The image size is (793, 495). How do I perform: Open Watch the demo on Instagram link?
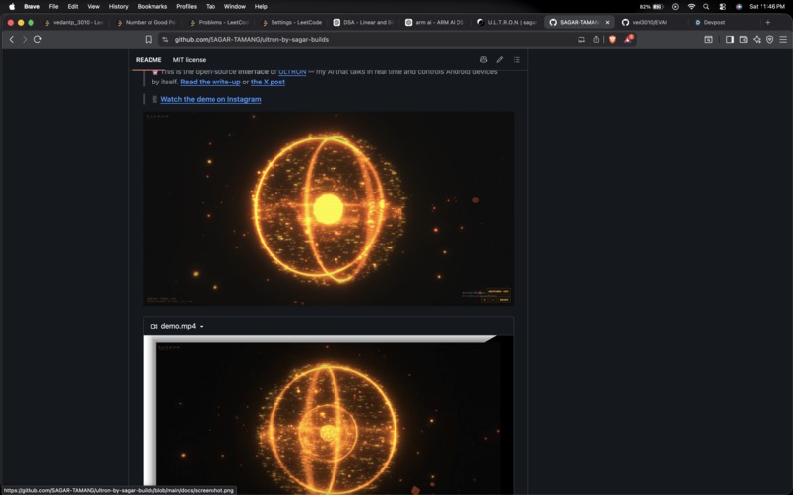211,99
